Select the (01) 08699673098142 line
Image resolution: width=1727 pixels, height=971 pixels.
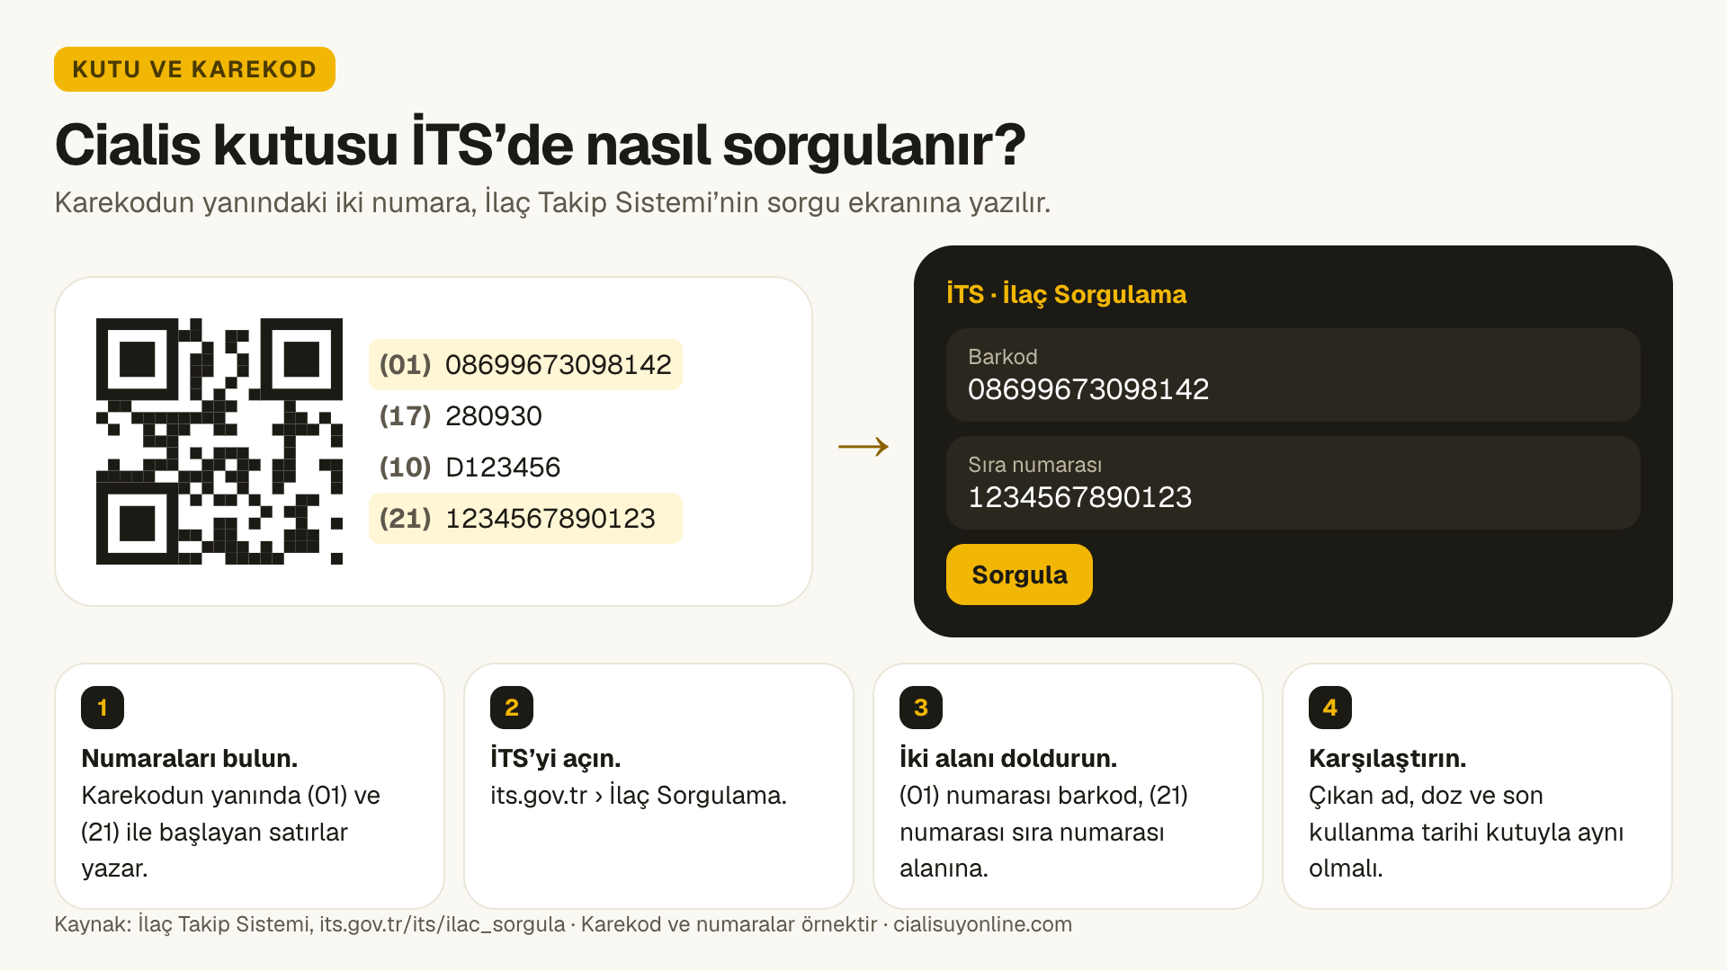525,365
